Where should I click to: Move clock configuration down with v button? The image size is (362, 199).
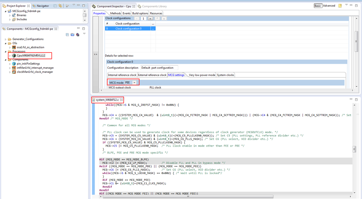(164, 18)
